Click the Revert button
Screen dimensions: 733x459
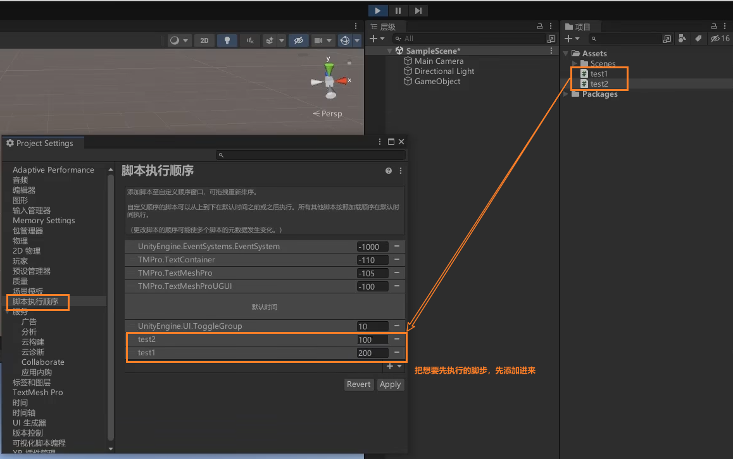tap(359, 384)
